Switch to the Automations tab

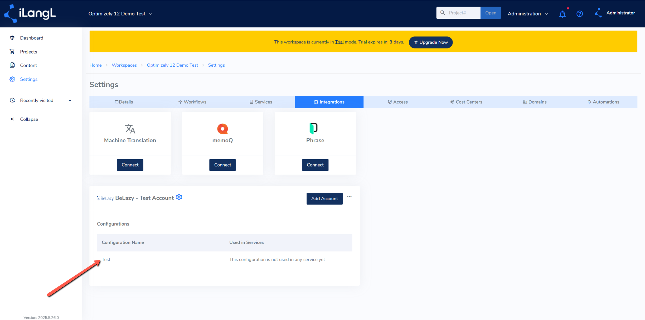coord(603,102)
